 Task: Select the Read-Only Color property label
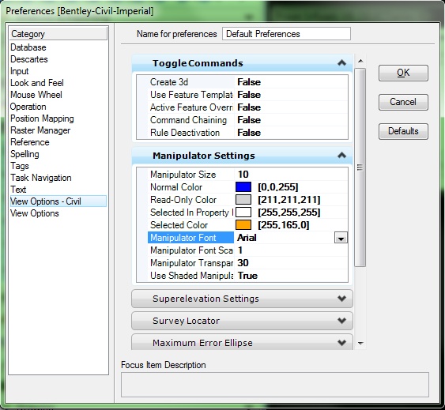(x=183, y=200)
